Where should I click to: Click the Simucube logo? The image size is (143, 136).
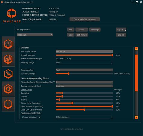[x=12, y=15]
